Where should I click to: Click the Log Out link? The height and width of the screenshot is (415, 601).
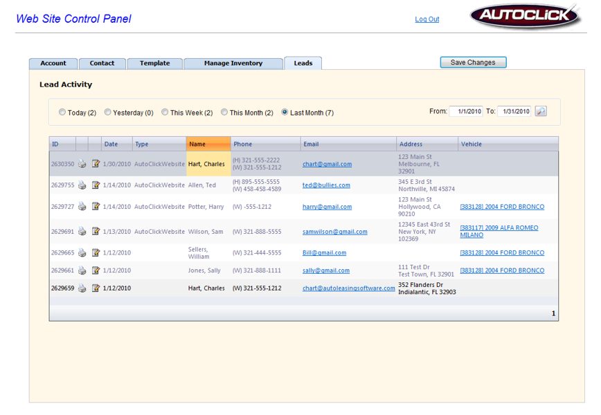click(427, 19)
